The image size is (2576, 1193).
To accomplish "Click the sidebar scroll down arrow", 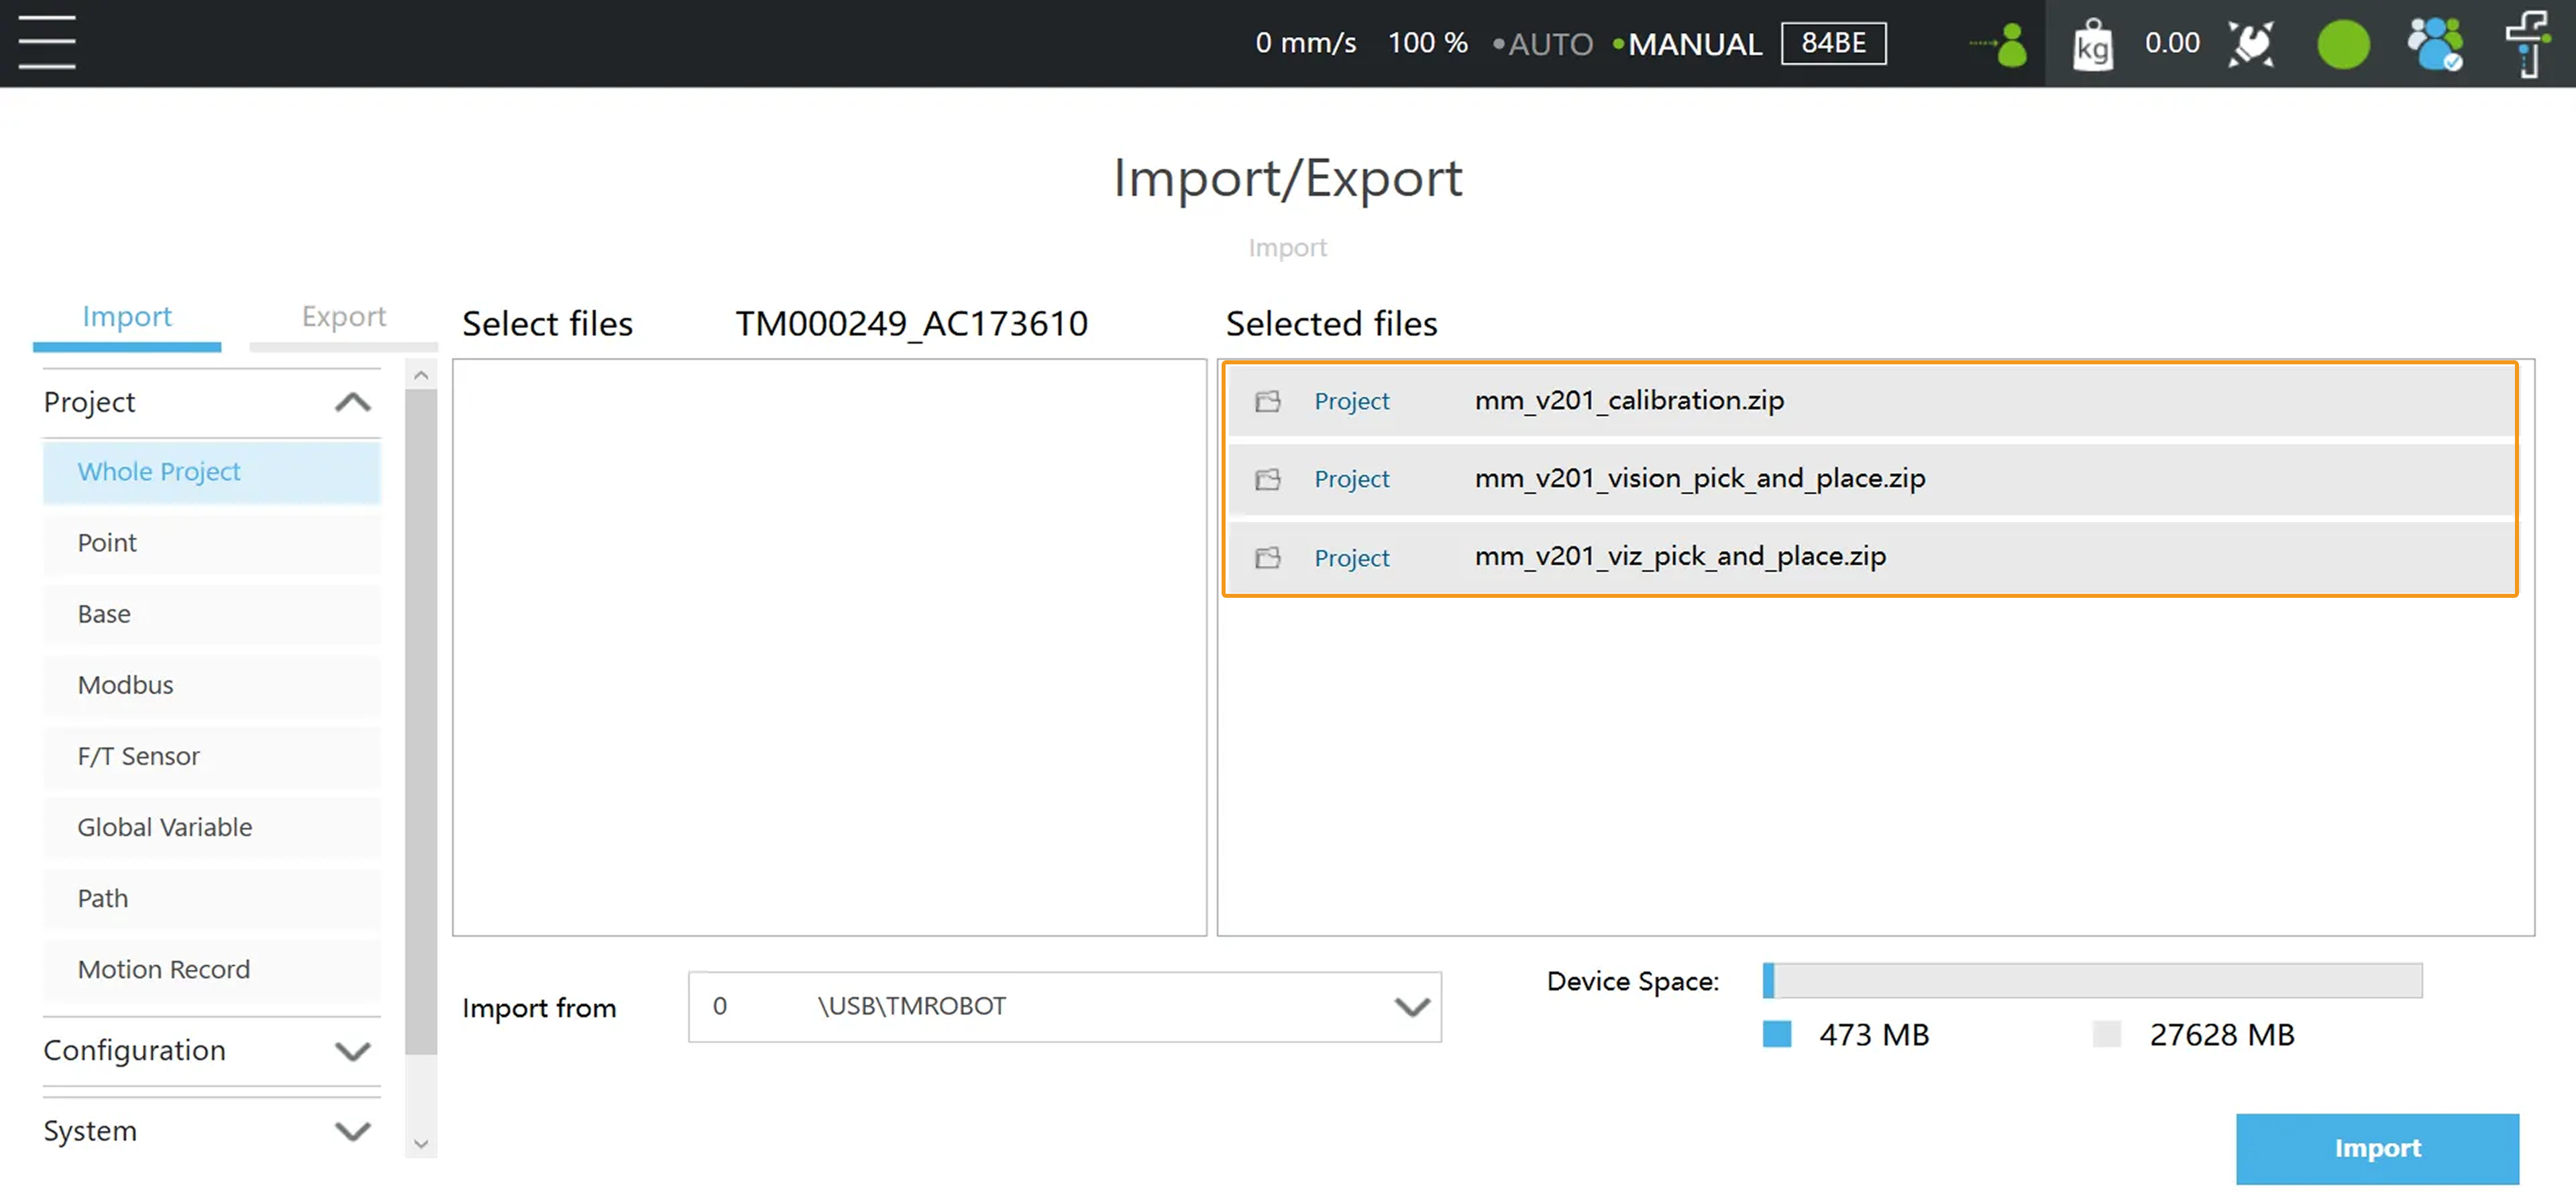I will click(421, 1143).
